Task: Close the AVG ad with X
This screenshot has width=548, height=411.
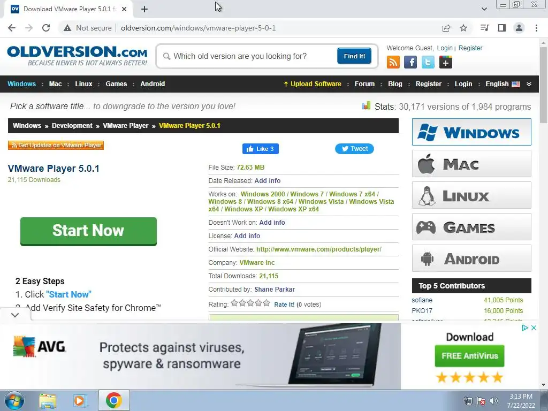Action: tap(534, 328)
